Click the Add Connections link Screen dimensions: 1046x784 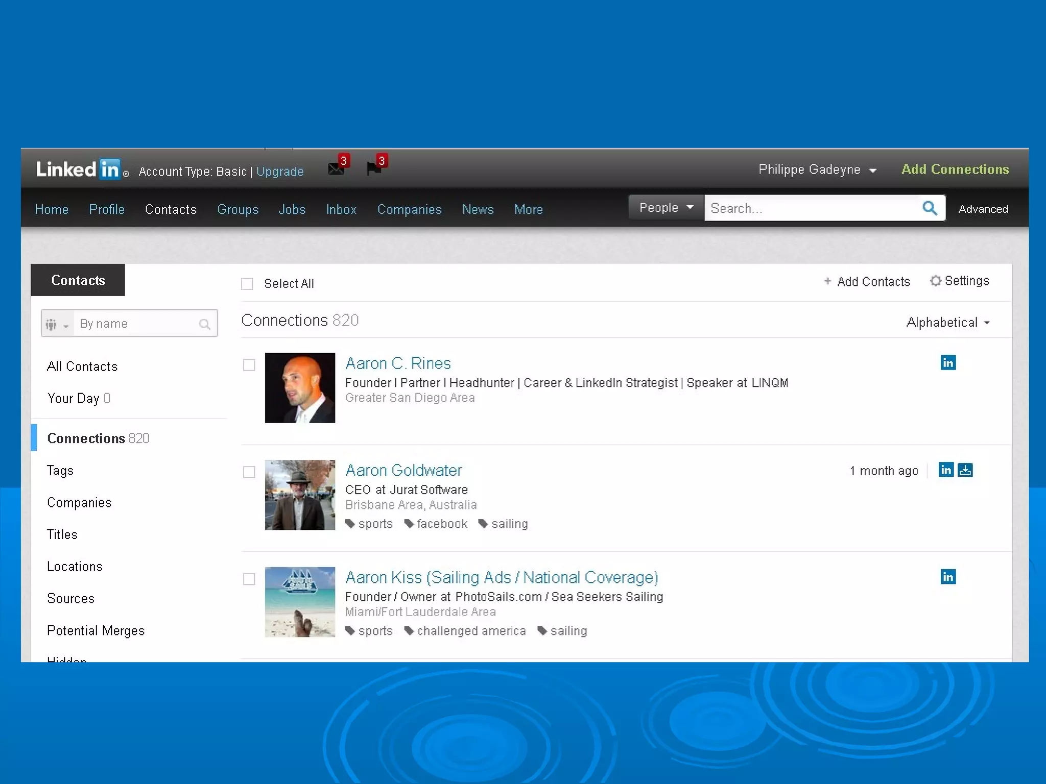(x=955, y=169)
